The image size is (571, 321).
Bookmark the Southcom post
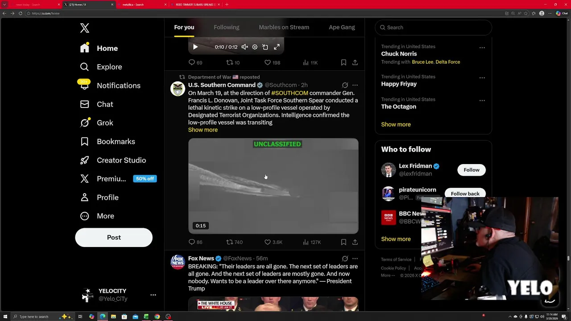pos(343,242)
